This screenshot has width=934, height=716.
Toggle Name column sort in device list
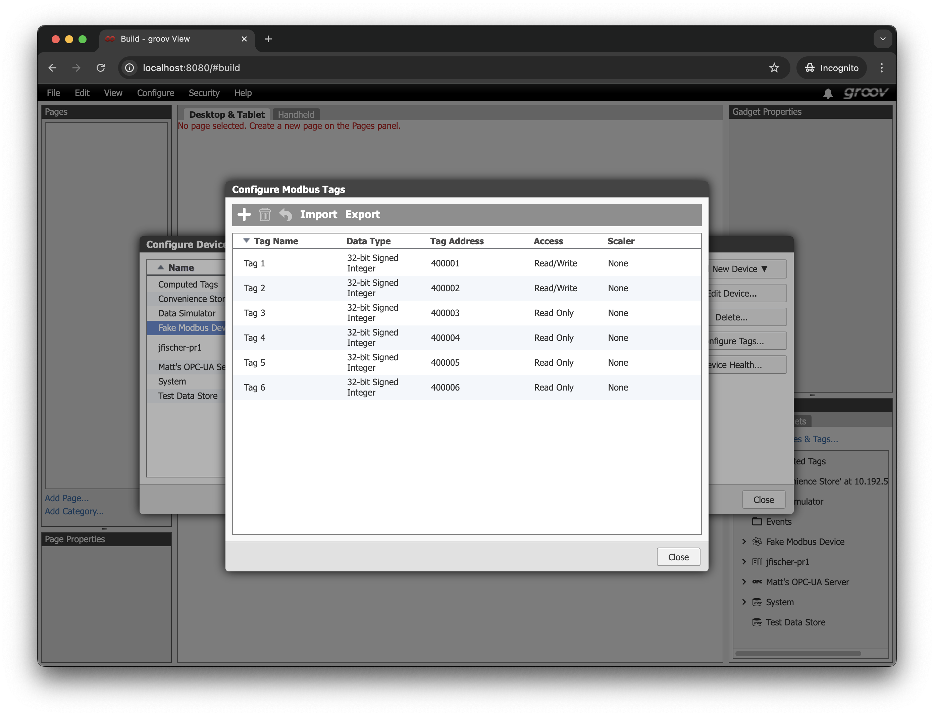coord(161,268)
